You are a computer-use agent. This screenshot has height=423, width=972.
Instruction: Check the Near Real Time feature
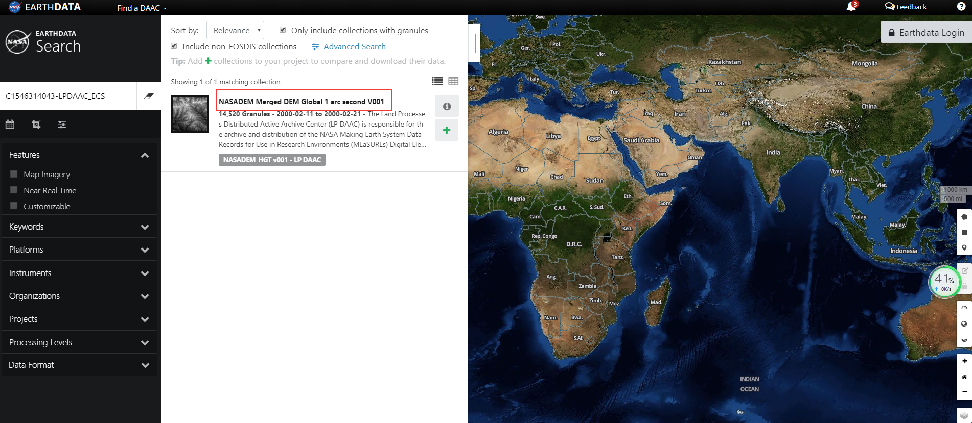click(14, 190)
